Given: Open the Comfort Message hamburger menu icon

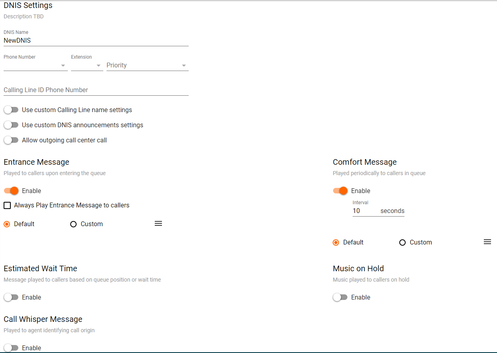Looking at the screenshot, I should [487, 242].
